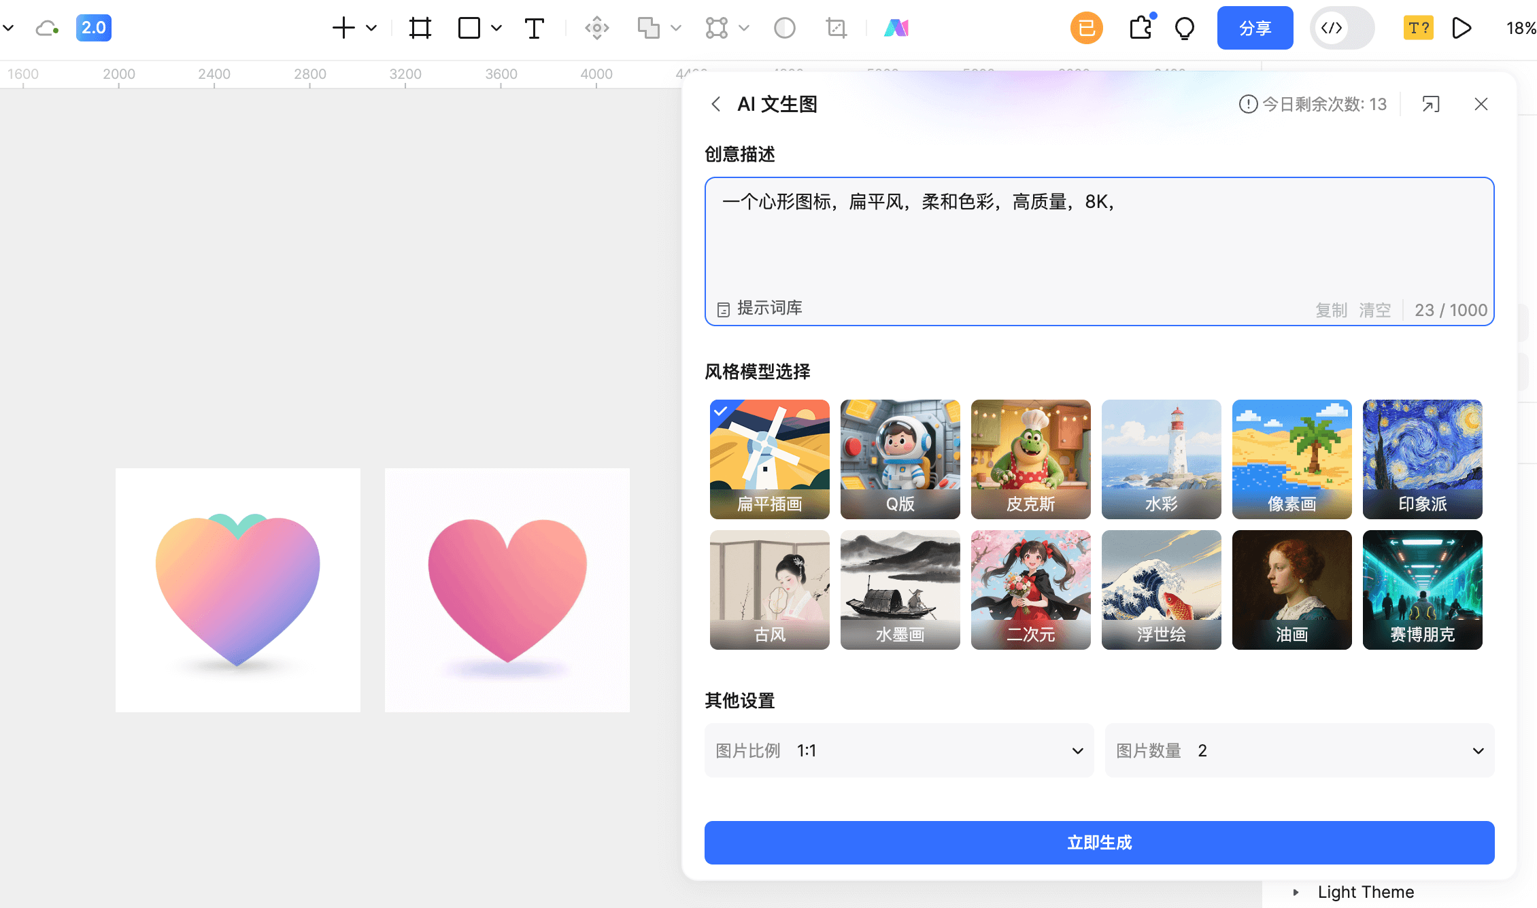This screenshot has height=908, width=1537.
Task: Toggle the dev mode switch
Action: (x=1340, y=28)
